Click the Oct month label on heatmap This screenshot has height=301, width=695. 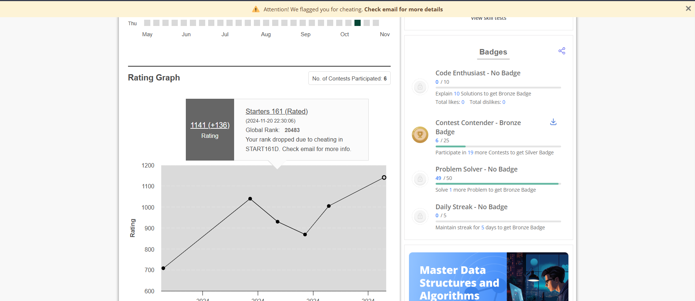345,34
